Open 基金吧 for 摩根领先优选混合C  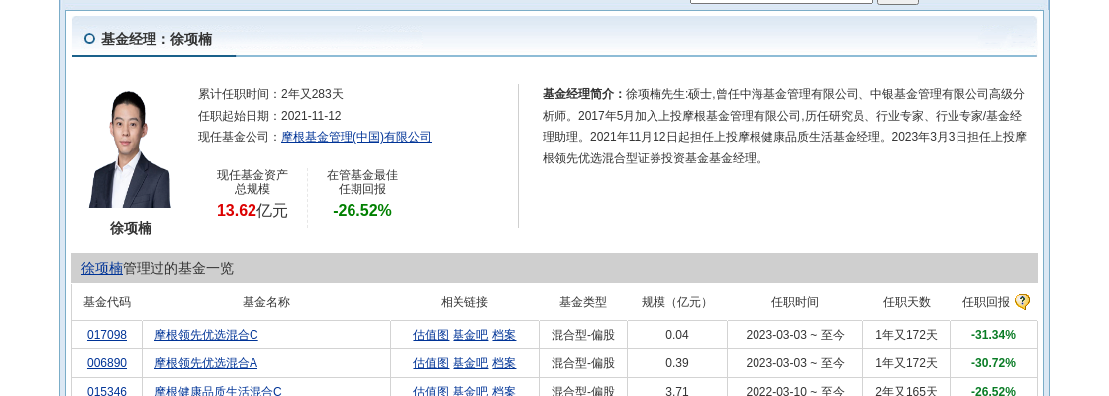[470, 335]
